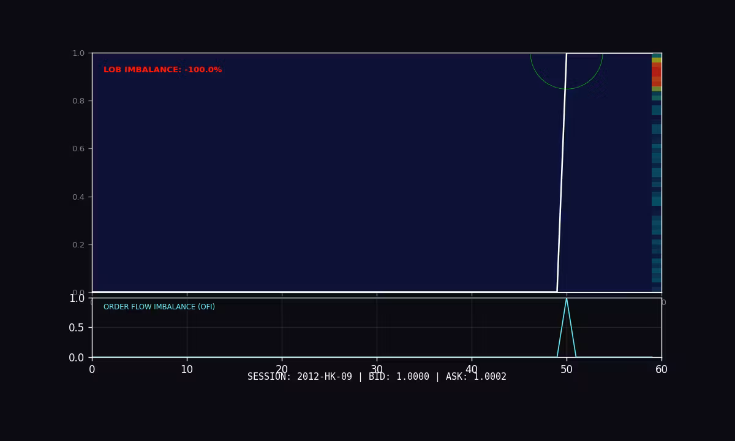Click the cyan OFI spike peak
This screenshot has height=441, width=735.
[x=567, y=299]
